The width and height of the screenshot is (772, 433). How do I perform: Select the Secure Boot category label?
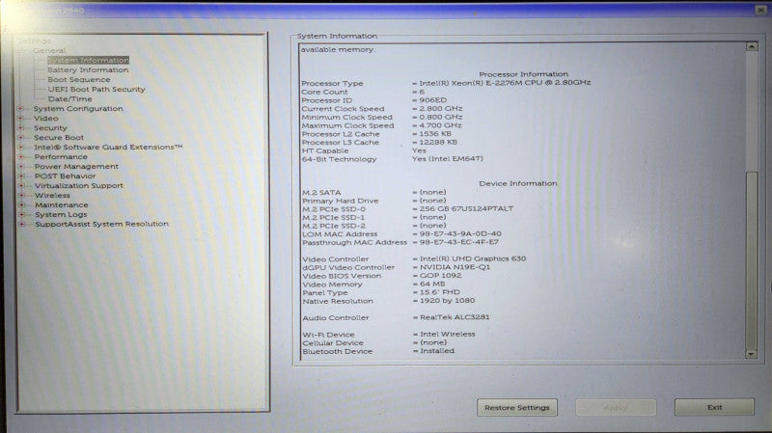click(59, 137)
